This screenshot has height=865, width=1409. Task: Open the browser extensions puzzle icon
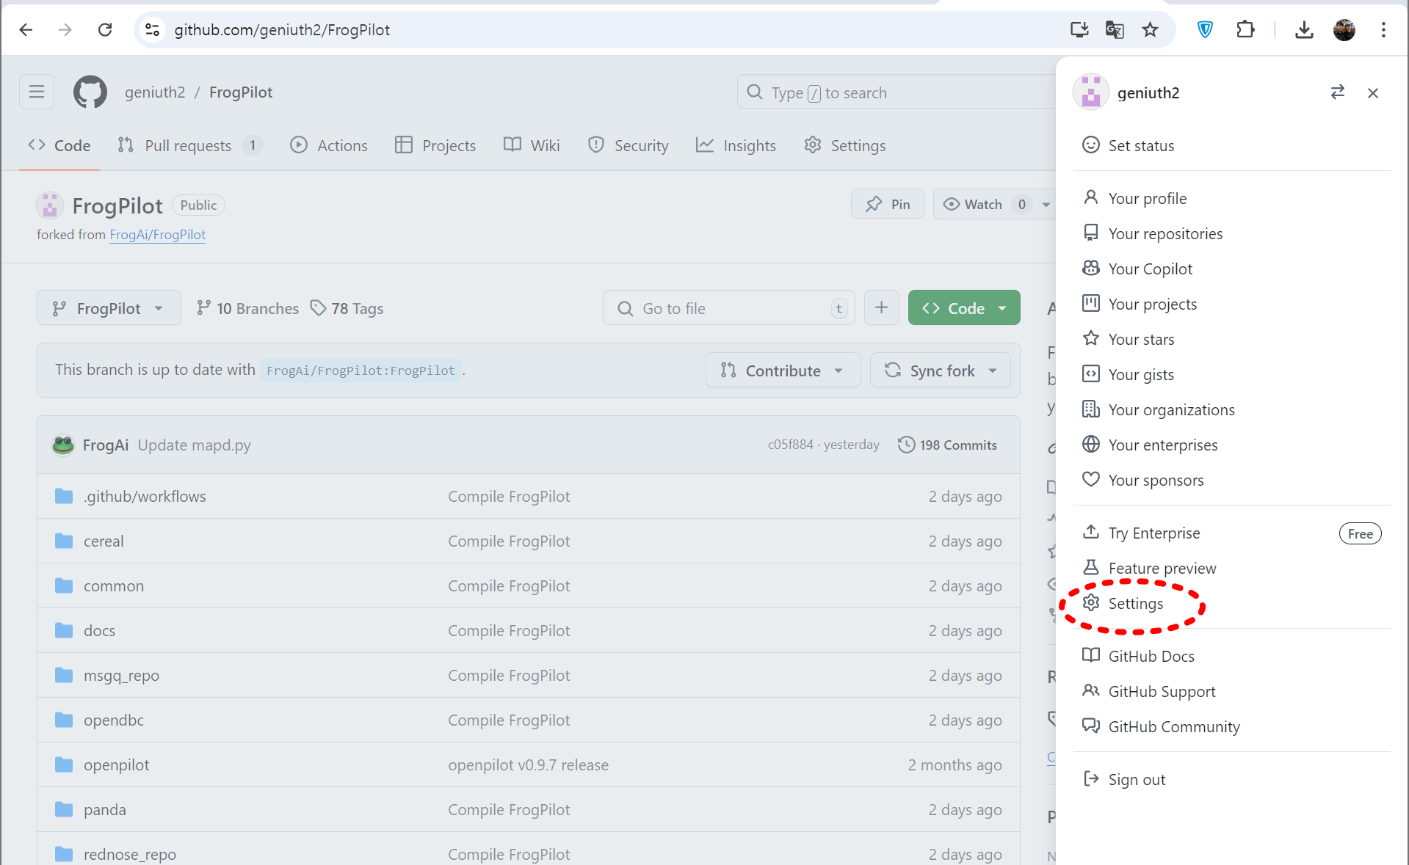click(x=1245, y=29)
